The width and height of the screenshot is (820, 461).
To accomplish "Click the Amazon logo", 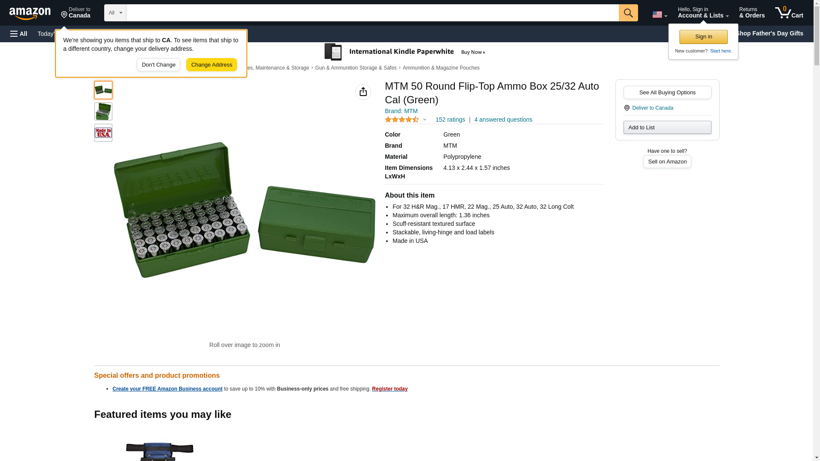I will (x=30, y=13).
